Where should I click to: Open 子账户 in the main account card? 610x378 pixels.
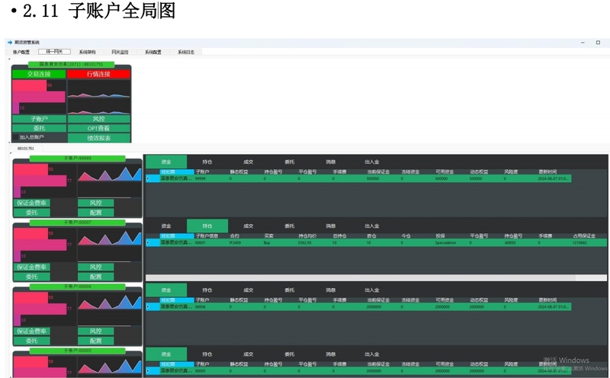[39, 119]
